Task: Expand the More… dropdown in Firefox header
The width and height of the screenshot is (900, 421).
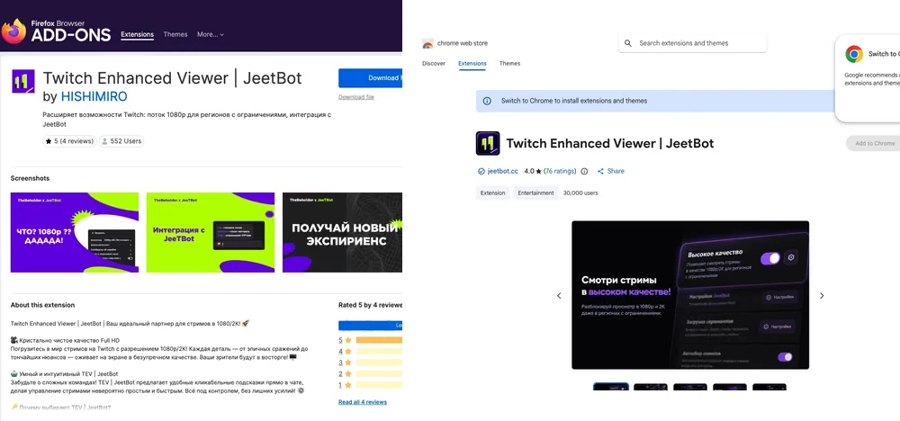Action: (210, 34)
